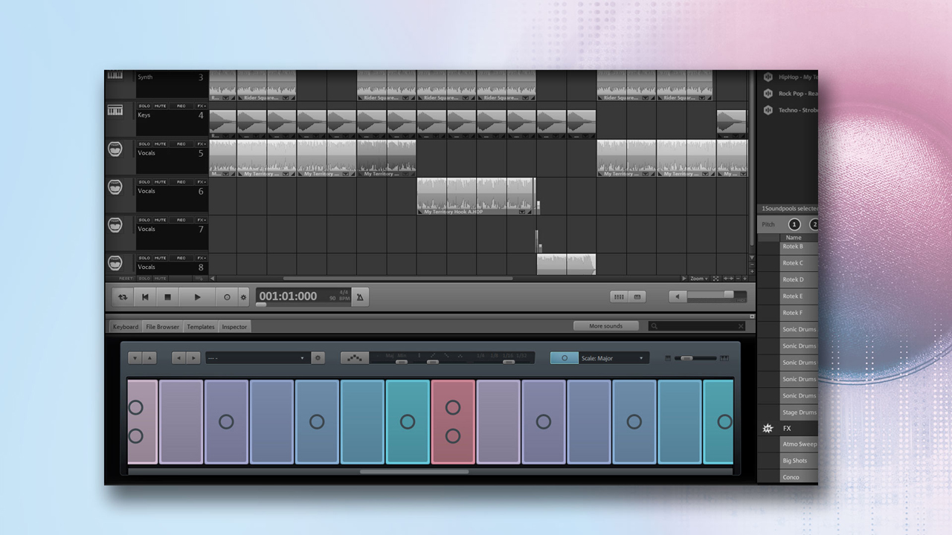Jump to start with the rewind button
The width and height of the screenshot is (952, 535).
[145, 297]
